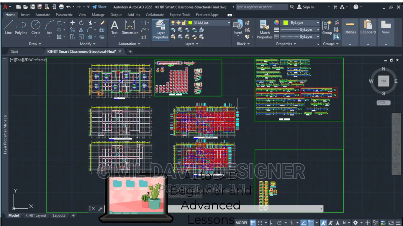The width and height of the screenshot is (403, 226).
Task: Click the keyword search input field
Action: (x=262, y=7)
